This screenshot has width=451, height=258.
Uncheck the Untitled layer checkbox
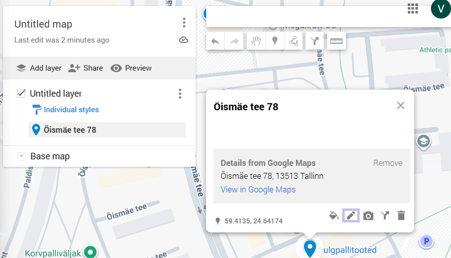[x=21, y=93]
